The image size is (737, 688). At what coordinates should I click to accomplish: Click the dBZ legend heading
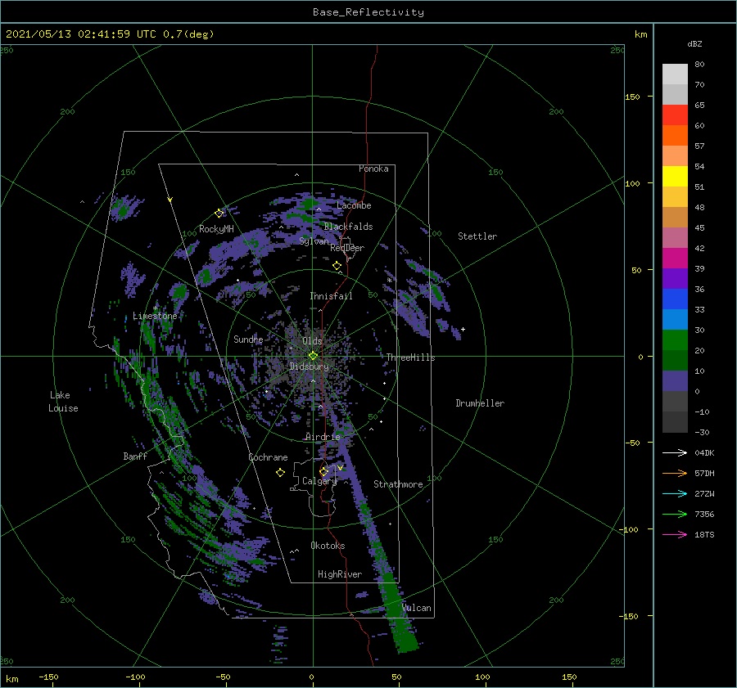pyautogui.click(x=694, y=44)
